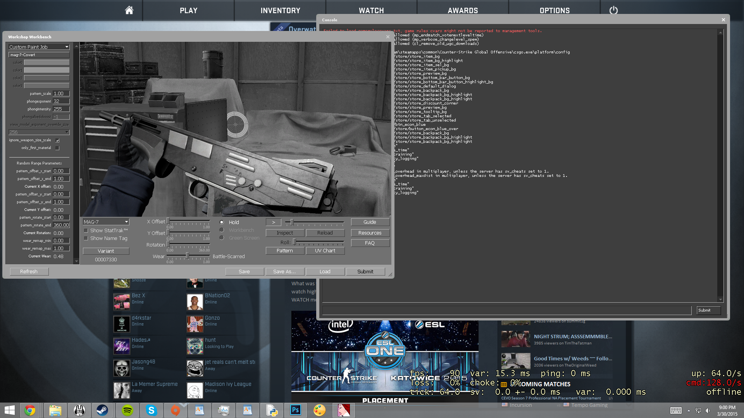Image resolution: width=744 pixels, height=418 pixels.
Task: Click the Origin taskbar icon
Action: click(x=175, y=410)
